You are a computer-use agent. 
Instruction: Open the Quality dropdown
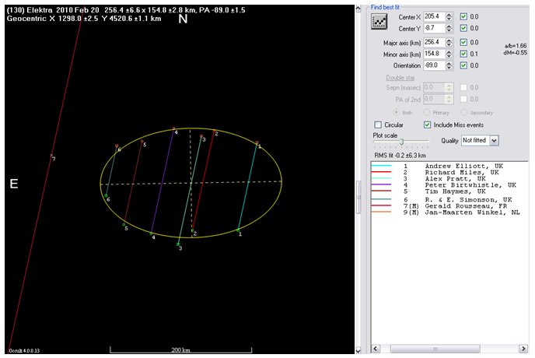click(494, 140)
